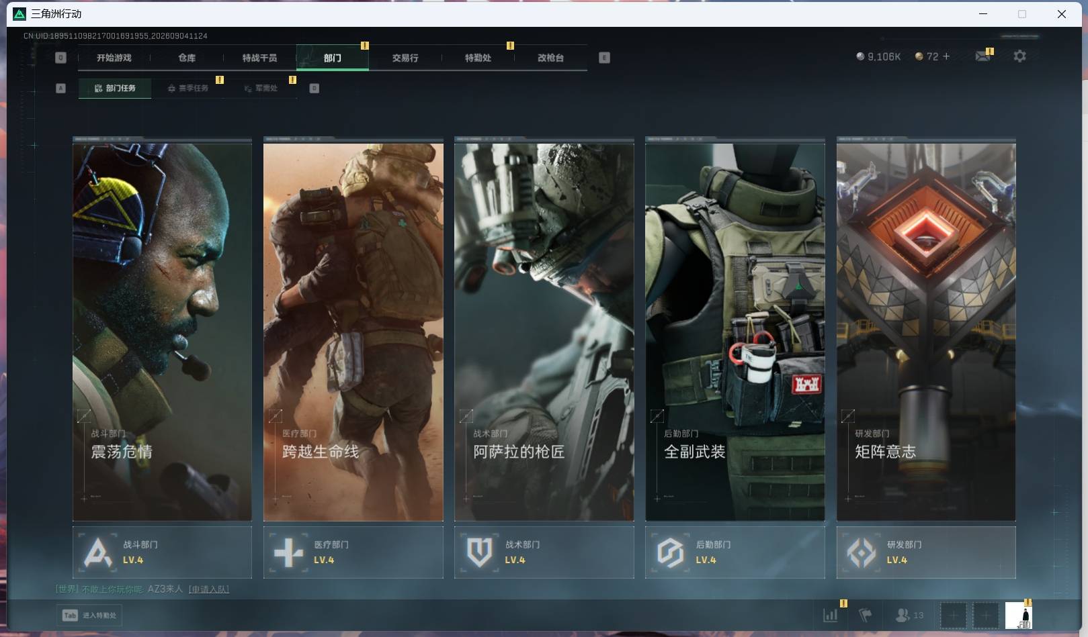This screenshot has width=1088, height=637.
Task: Open settings via the gear icon
Action: point(1019,56)
